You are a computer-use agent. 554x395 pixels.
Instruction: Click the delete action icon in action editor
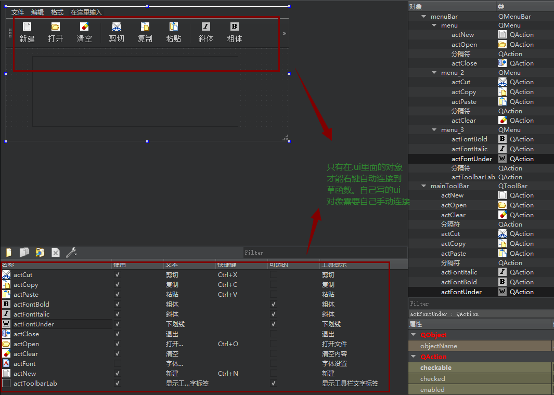point(56,253)
